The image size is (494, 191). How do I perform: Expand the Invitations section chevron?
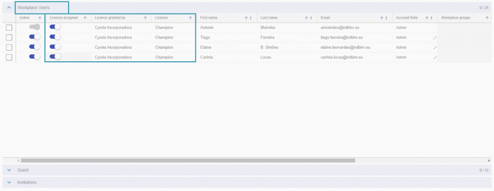(9, 182)
